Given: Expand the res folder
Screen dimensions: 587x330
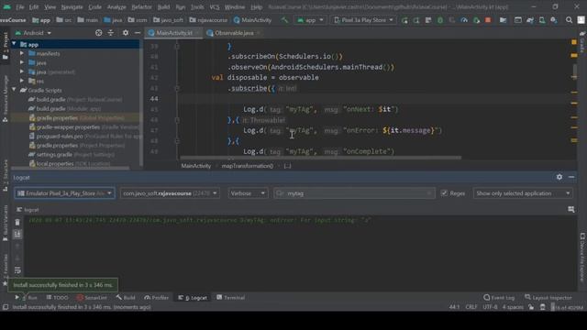Looking at the screenshot, I should pyautogui.click(x=22, y=81).
